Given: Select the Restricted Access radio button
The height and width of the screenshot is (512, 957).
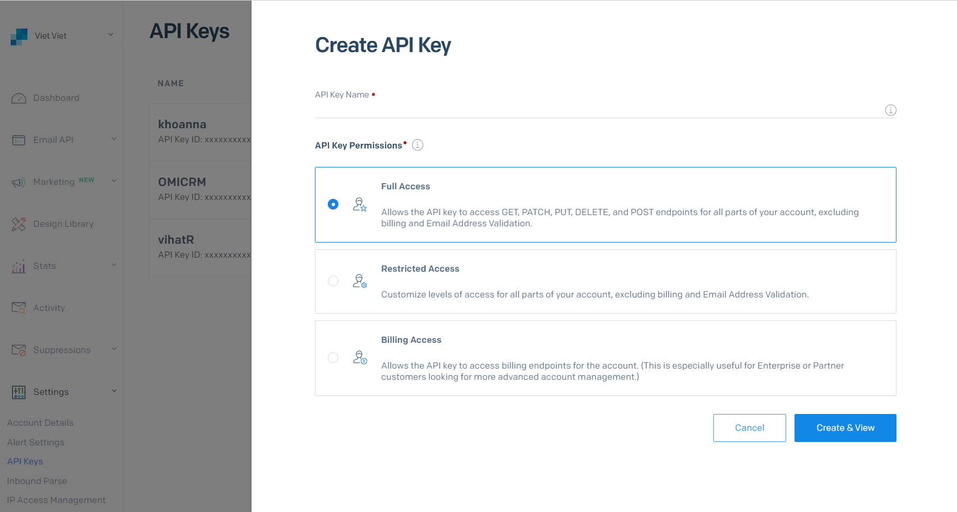Looking at the screenshot, I should click(333, 281).
